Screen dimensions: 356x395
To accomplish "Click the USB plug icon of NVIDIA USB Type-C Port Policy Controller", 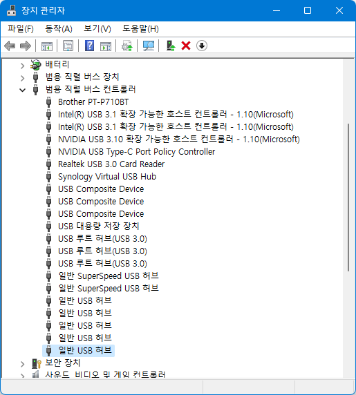I will click(x=48, y=152).
